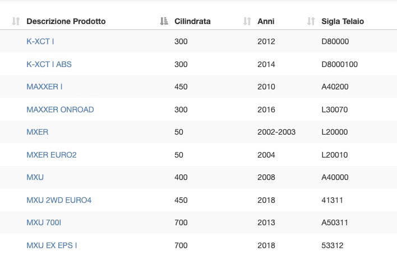
Task: Toggle sorting icon beside Anni header
Action: pyautogui.click(x=247, y=21)
